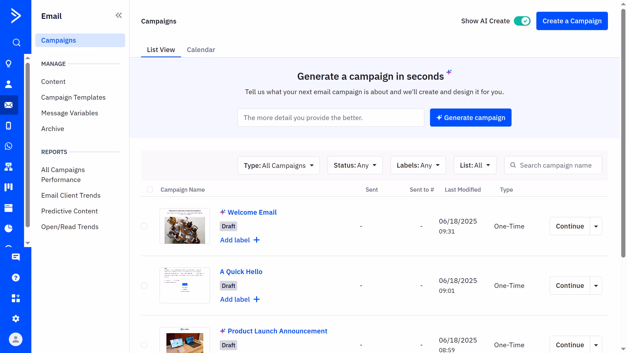Collapse the Email side panel chevrons
The image size is (627, 353).
pos(119,15)
